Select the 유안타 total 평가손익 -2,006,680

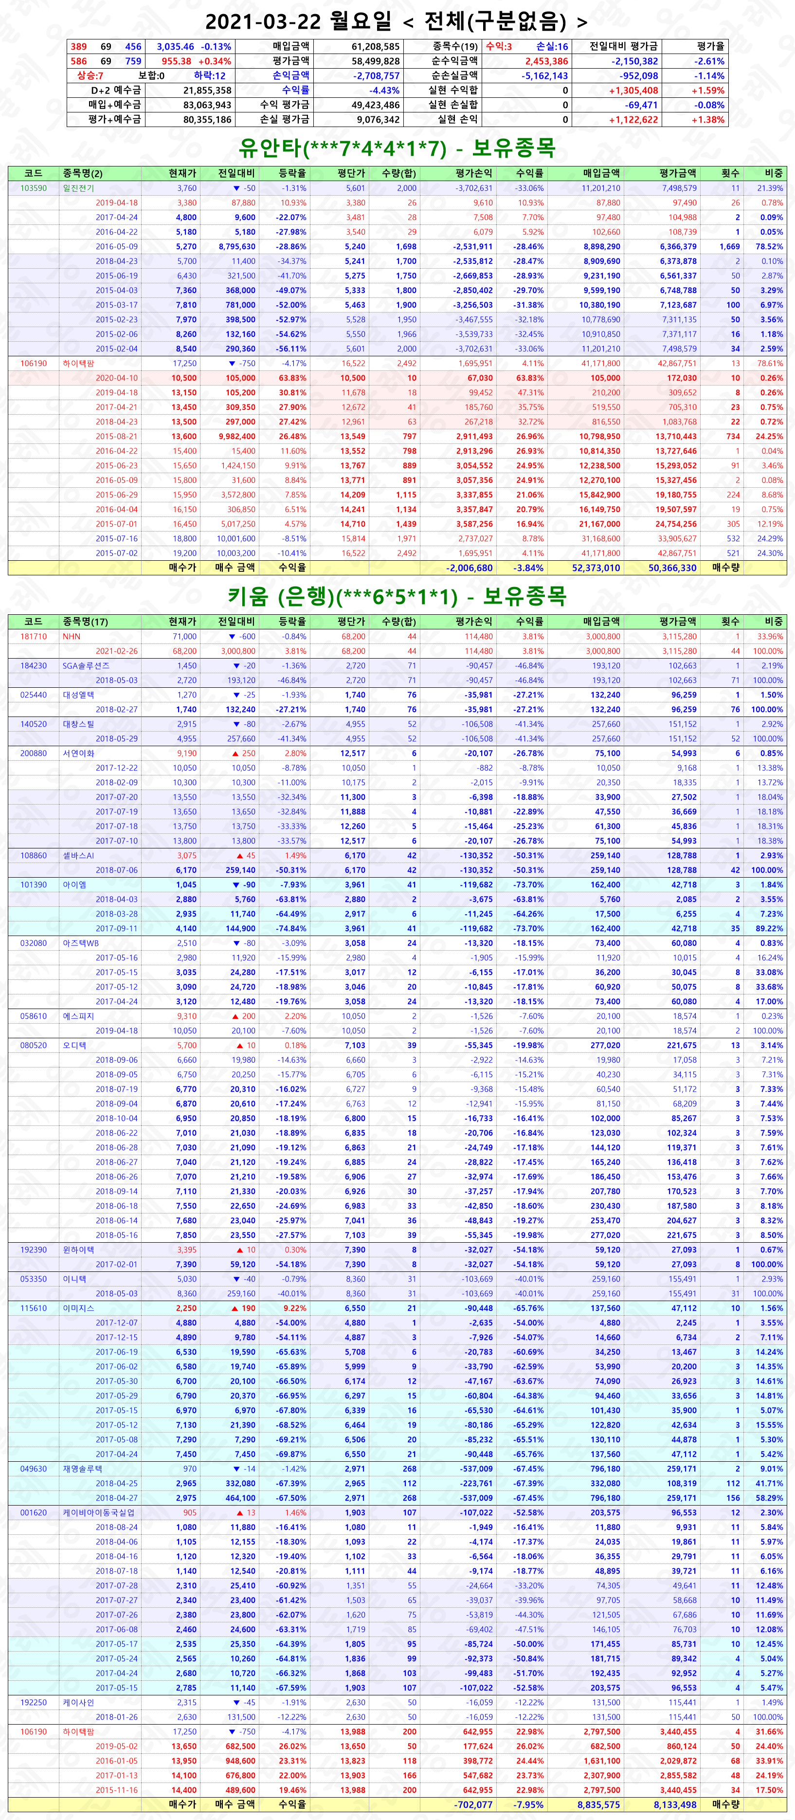point(470,568)
